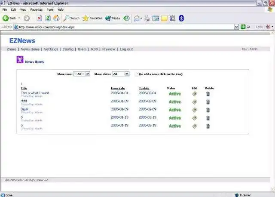Click the Print toolbar icon
275x197 pixels.
(147, 18)
